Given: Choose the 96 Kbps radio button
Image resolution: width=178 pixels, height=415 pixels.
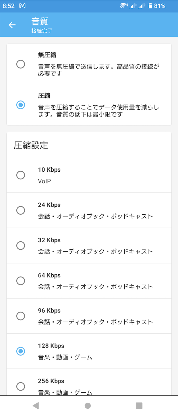Looking at the screenshot, I should [21, 316].
